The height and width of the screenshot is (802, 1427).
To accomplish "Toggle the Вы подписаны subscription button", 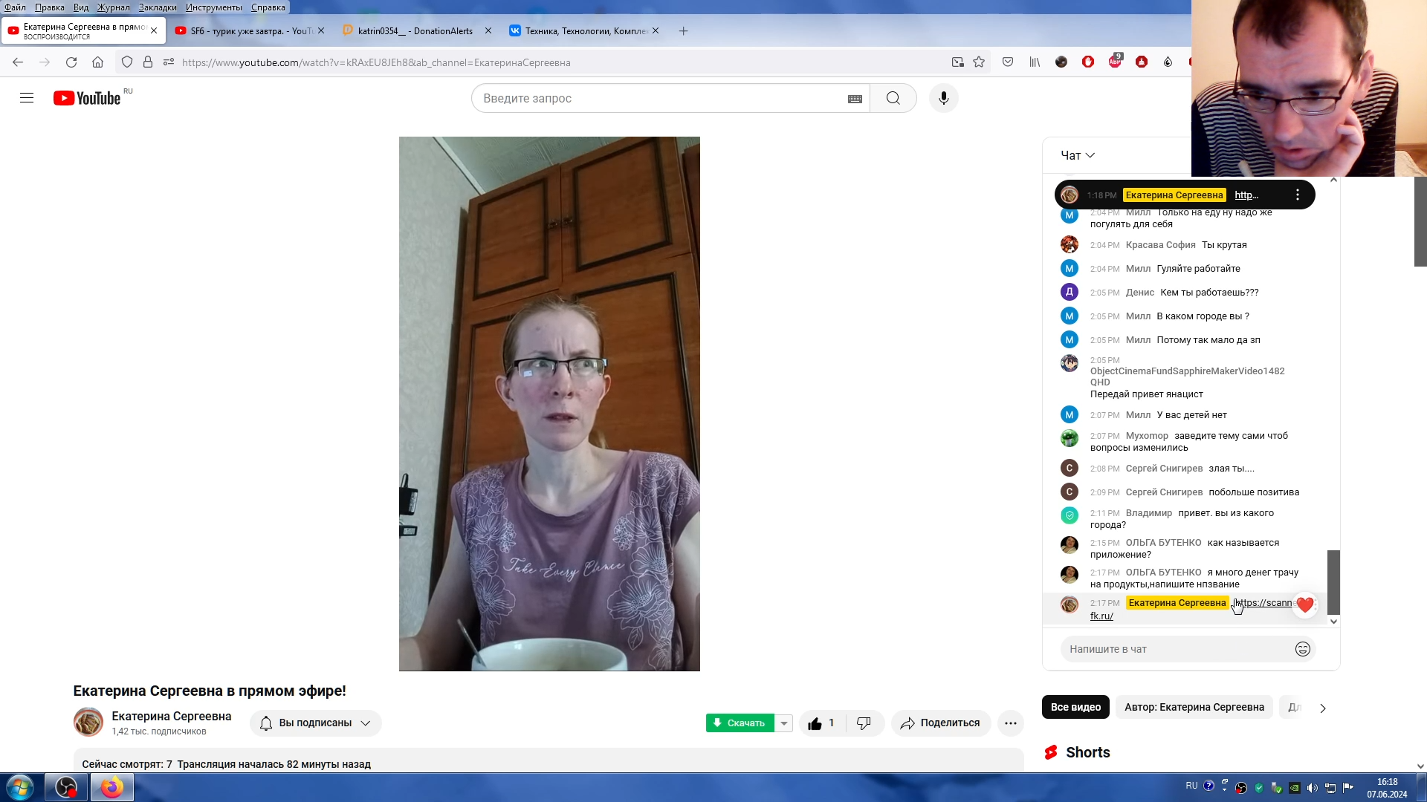I will [316, 723].
